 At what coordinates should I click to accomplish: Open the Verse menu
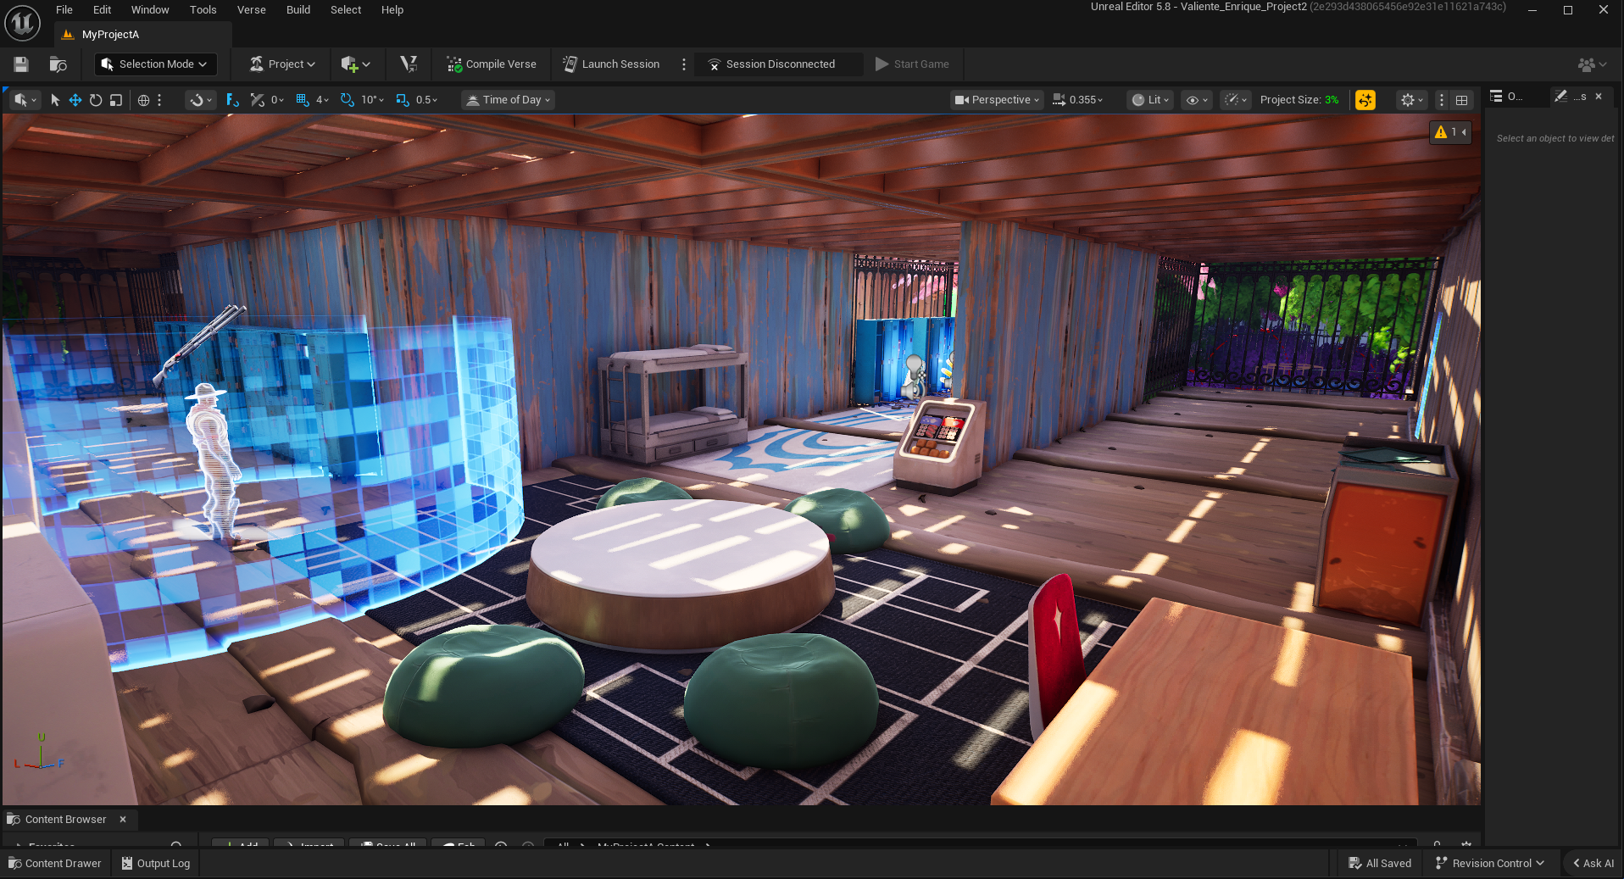click(251, 10)
